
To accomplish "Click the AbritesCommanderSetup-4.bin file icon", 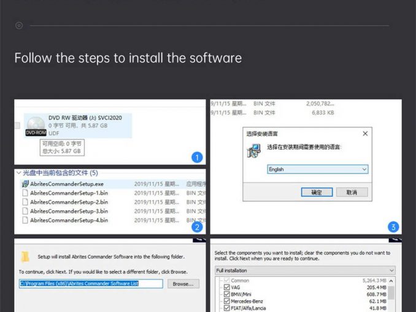I will tap(25, 220).
